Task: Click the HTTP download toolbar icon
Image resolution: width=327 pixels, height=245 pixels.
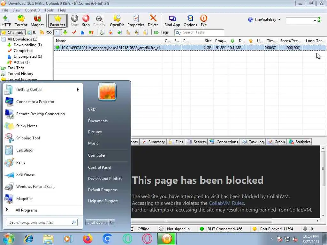Action: 6,21
